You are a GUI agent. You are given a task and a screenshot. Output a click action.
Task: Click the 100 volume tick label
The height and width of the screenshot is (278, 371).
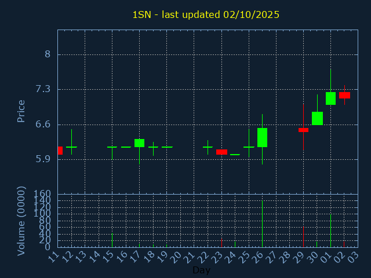44,214
